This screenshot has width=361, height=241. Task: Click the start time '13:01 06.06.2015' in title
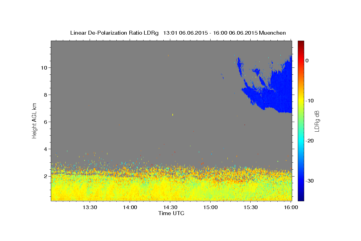coord(185,33)
